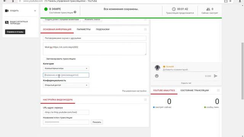Screen dimensions: 244x137
Task: Click Создать ролик с лучшими моментами button
Action: click(62, 20)
